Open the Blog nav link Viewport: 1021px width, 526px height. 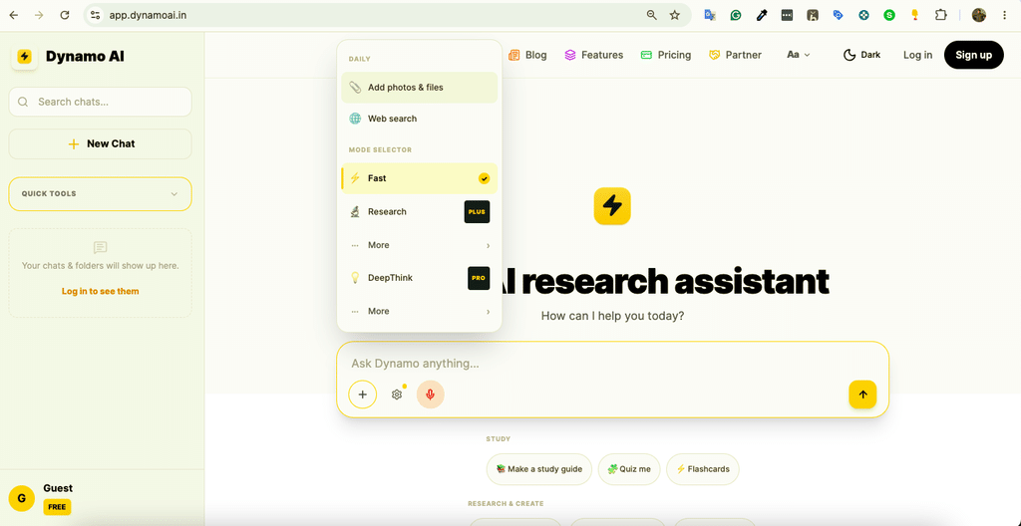pyautogui.click(x=527, y=55)
